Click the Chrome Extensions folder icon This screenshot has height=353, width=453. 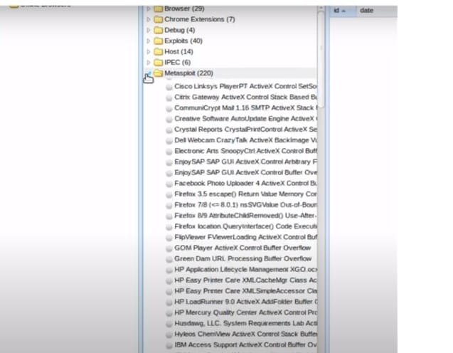158,19
